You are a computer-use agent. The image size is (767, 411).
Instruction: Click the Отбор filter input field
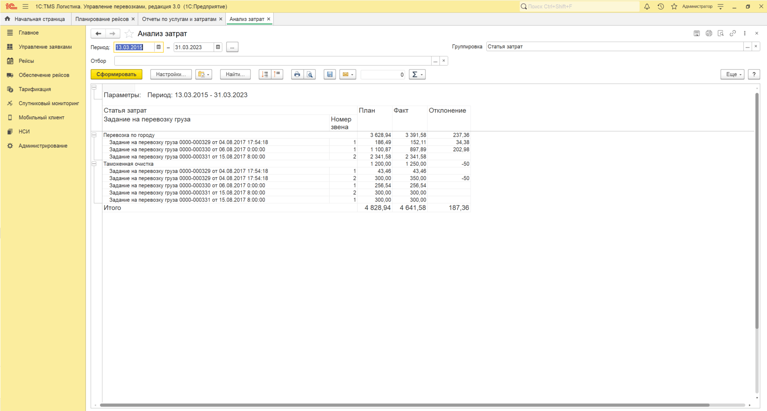point(272,61)
